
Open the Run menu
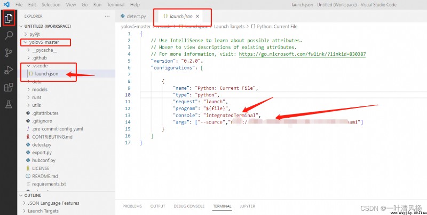[x=97, y=5]
